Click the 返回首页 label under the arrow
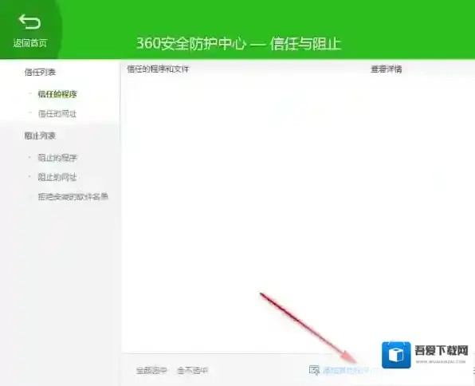This screenshot has height=386, width=475. (30, 43)
